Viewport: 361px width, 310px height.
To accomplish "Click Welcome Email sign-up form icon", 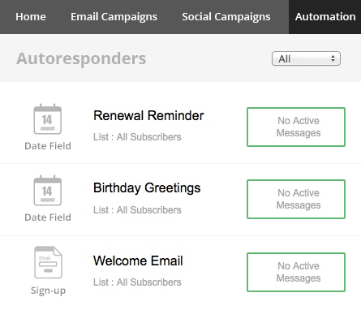I will [48, 262].
